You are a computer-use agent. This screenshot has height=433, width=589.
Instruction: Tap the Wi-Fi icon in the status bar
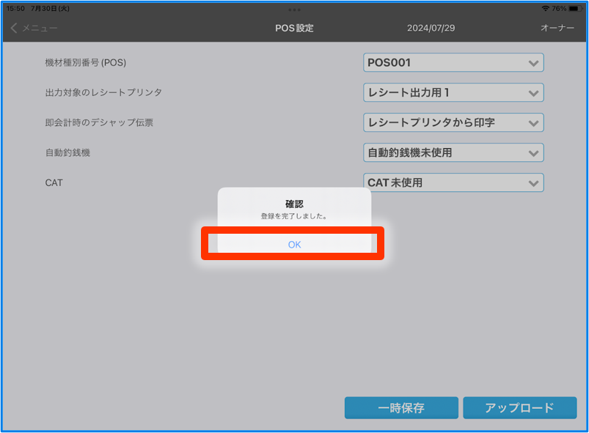[x=545, y=8]
